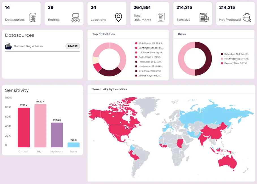The image size is (257, 184).
Task: Select Australia on the sensitivity map
Action: tap(227, 162)
